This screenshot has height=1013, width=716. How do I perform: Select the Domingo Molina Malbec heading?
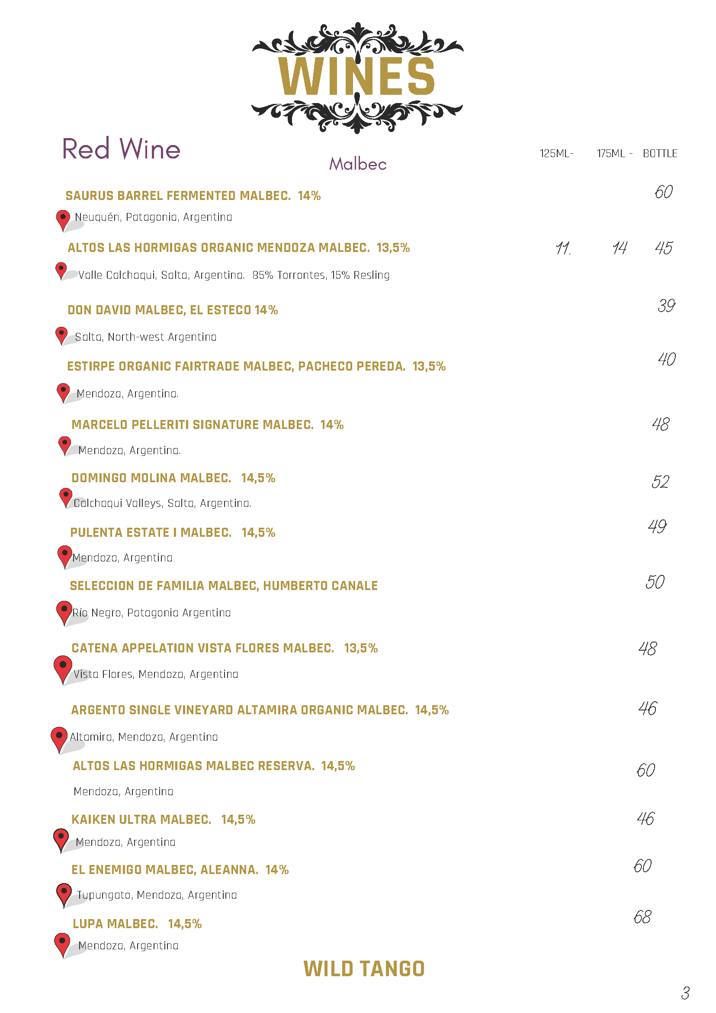pyautogui.click(x=173, y=478)
